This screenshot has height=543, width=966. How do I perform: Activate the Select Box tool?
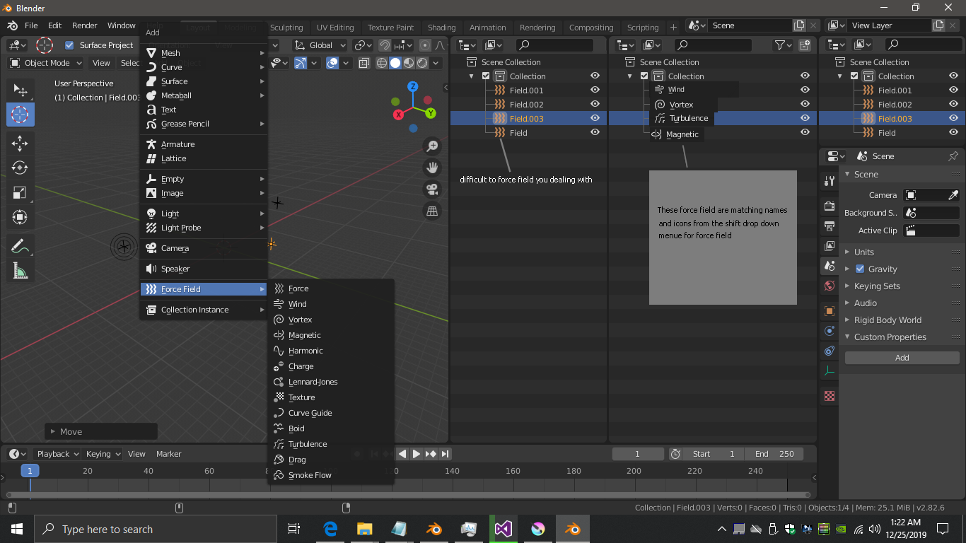(21, 90)
